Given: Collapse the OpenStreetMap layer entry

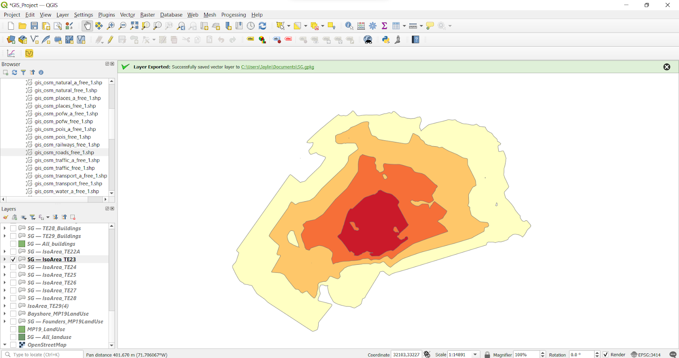Looking at the screenshot, I should coord(5,345).
